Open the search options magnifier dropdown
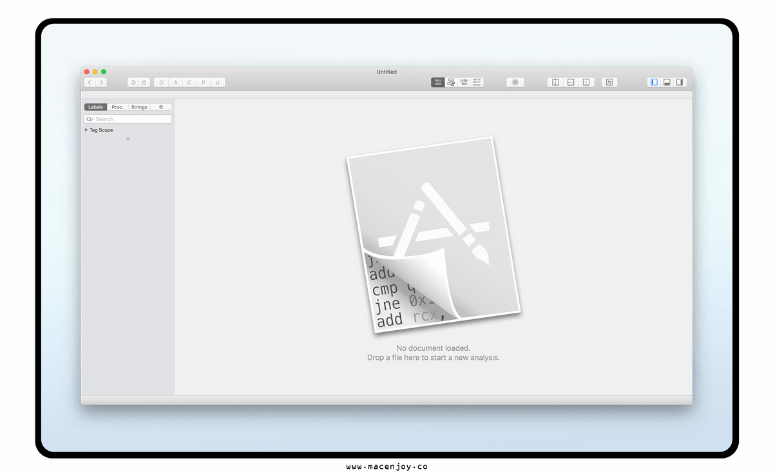Viewport: 773px width, 474px height. pyautogui.click(x=90, y=119)
